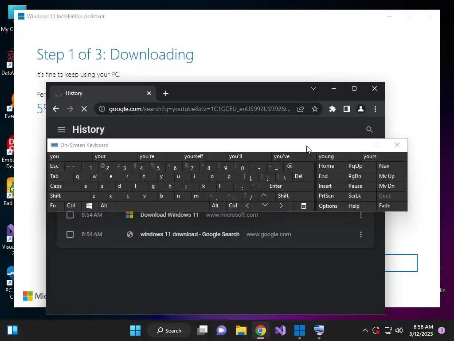Open taskbar Search box
Image resolution: width=454 pixels, height=341 pixels.
(x=169, y=330)
